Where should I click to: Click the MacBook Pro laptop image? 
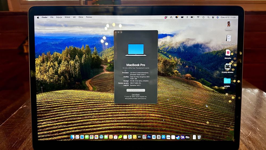tap(136, 50)
